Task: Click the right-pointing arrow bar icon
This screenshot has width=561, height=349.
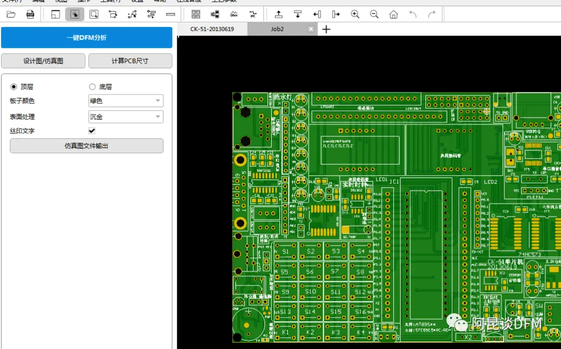Action: tap(336, 15)
